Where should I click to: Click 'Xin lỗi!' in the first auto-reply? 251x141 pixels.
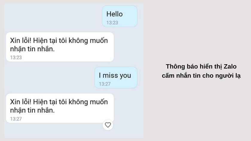tap(21, 41)
